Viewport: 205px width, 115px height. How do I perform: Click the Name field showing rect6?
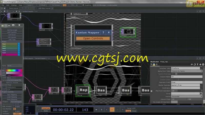point(15,66)
